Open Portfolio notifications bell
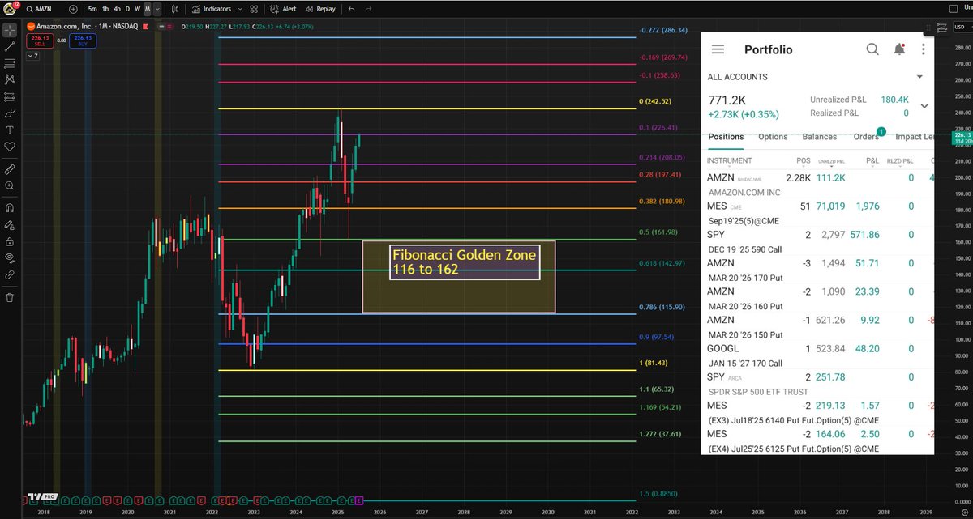Image resolution: width=973 pixels, height=519 pixels. [x=899, y=49]
